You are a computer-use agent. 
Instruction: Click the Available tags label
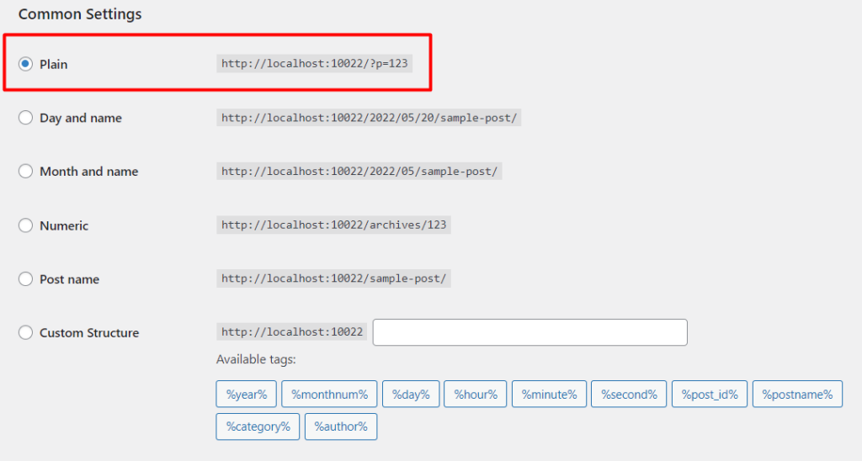click(x=256, y=359)
